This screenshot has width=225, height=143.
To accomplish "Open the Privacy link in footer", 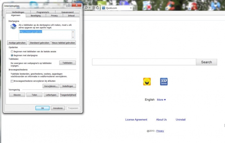I will tap(160, 131).
